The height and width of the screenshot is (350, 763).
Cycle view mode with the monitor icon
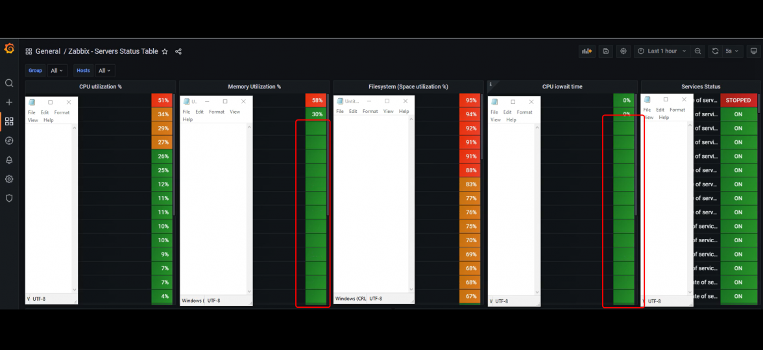754,51
